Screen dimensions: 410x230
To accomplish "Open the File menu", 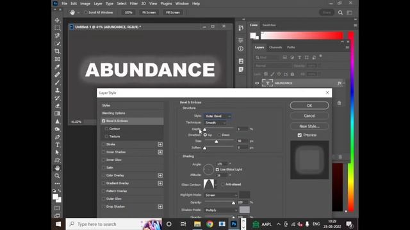I will [x=64, y=4].
